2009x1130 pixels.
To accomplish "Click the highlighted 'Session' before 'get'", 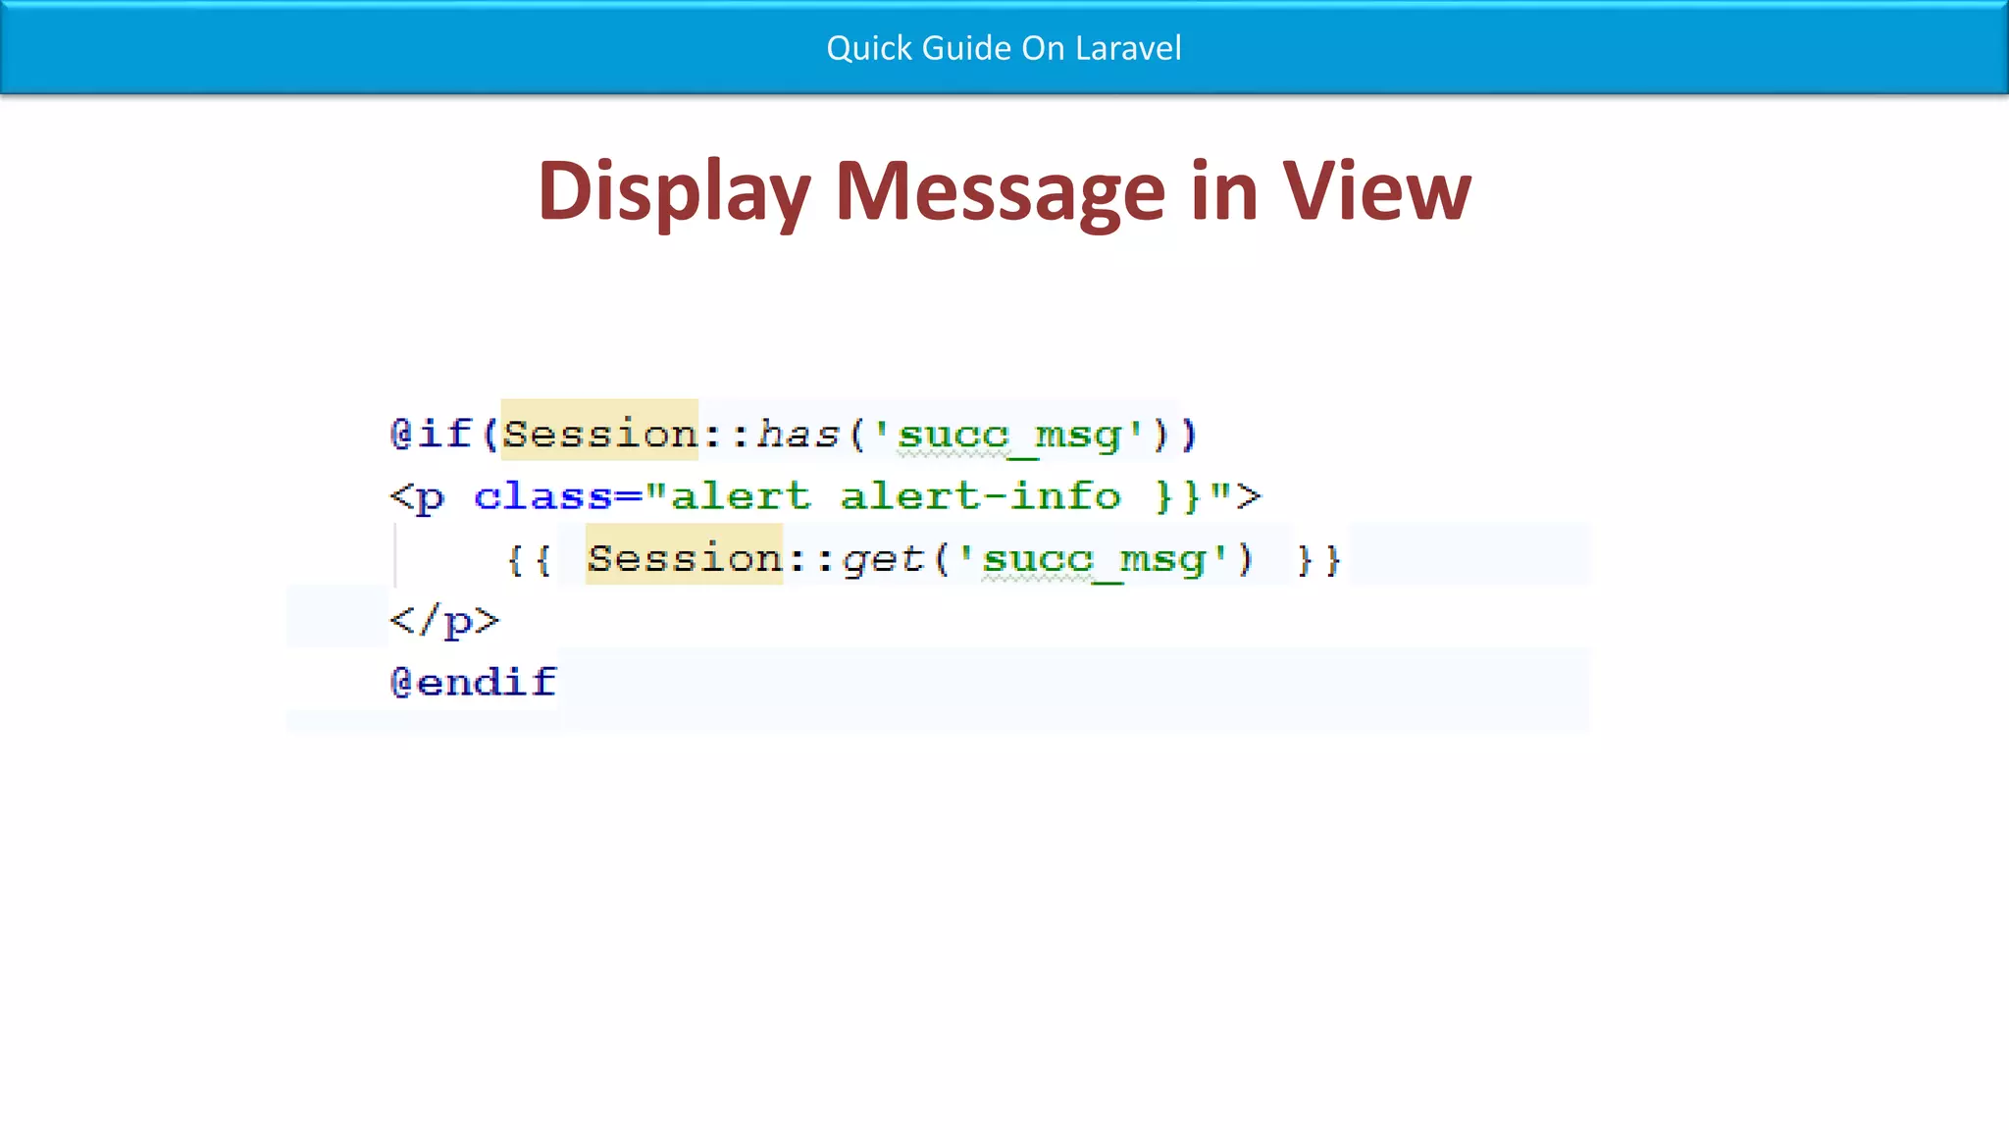I will point(684,559).
